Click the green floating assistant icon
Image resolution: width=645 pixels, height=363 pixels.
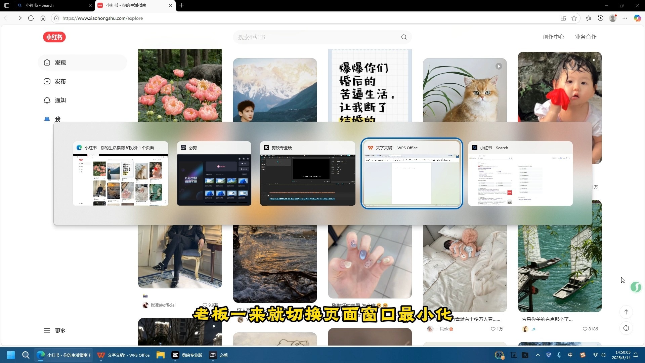(636, 287)
